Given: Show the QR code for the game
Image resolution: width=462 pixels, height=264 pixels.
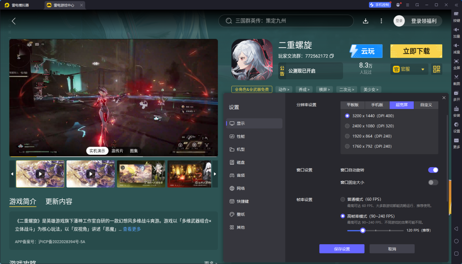Looking at the screenshot, I should tap(436, 69).
